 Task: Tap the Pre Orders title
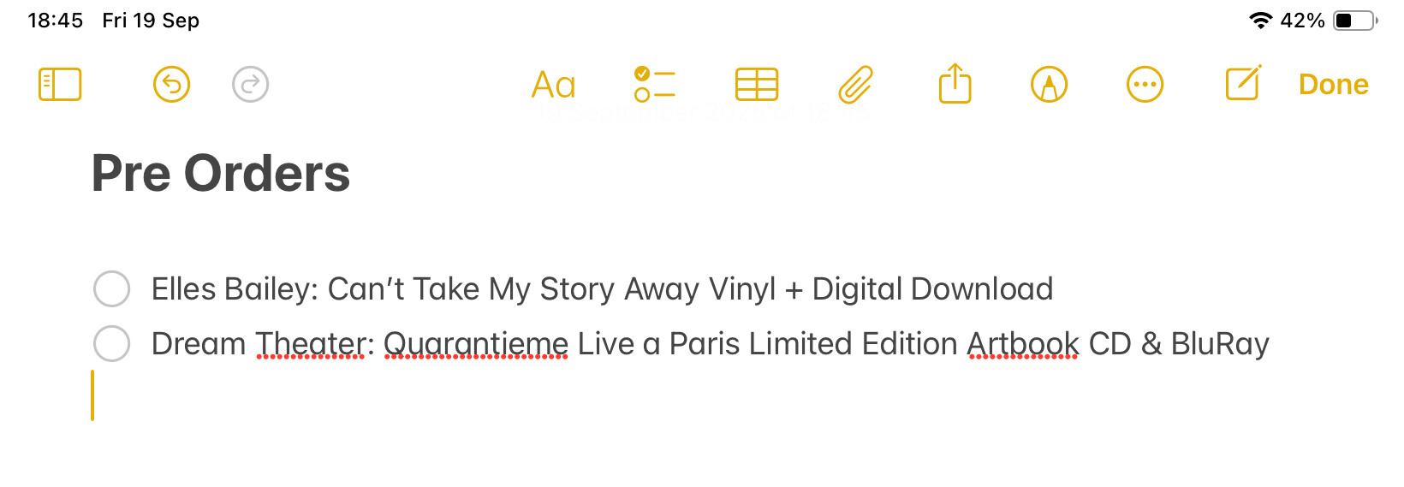(x=221, y=174)
